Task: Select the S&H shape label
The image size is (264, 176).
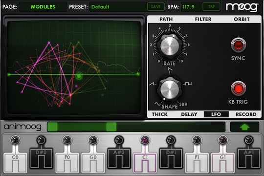Action: [x=183, y=104]
